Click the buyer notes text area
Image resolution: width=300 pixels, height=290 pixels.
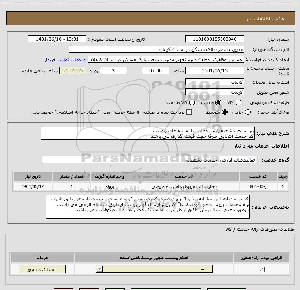148,207
